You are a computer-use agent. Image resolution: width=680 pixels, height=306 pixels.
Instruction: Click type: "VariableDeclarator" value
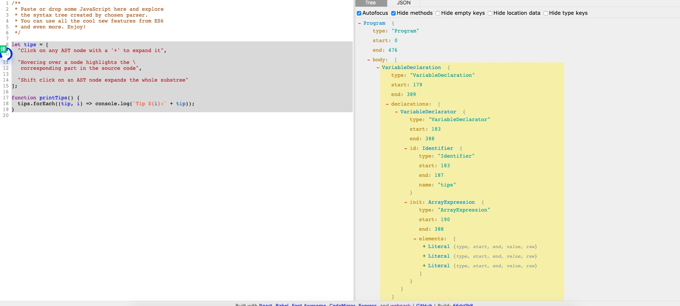pyautogui.click(x=459, y=120)
